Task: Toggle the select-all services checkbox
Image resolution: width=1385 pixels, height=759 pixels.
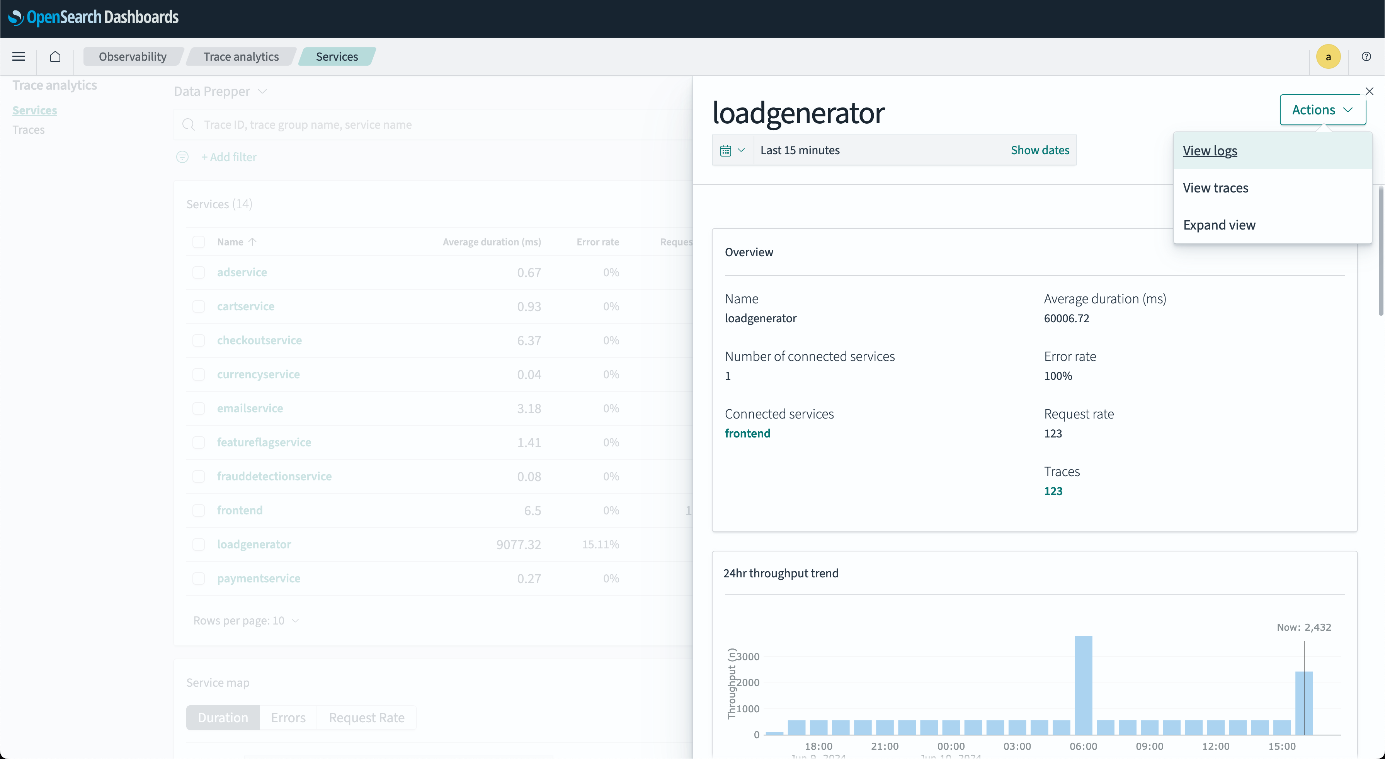Action: coord(198,242)
